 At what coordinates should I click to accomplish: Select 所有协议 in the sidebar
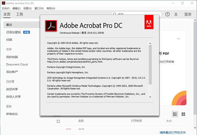coord(12,114)
